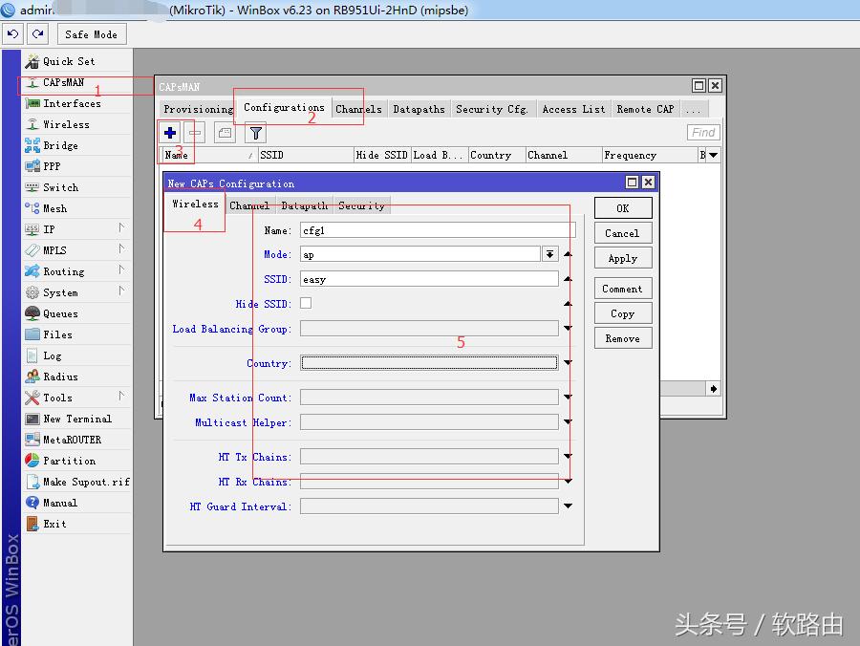Toggle the Hide SSID checkbox
Viewport: 860px width, 646px height.
306,303
